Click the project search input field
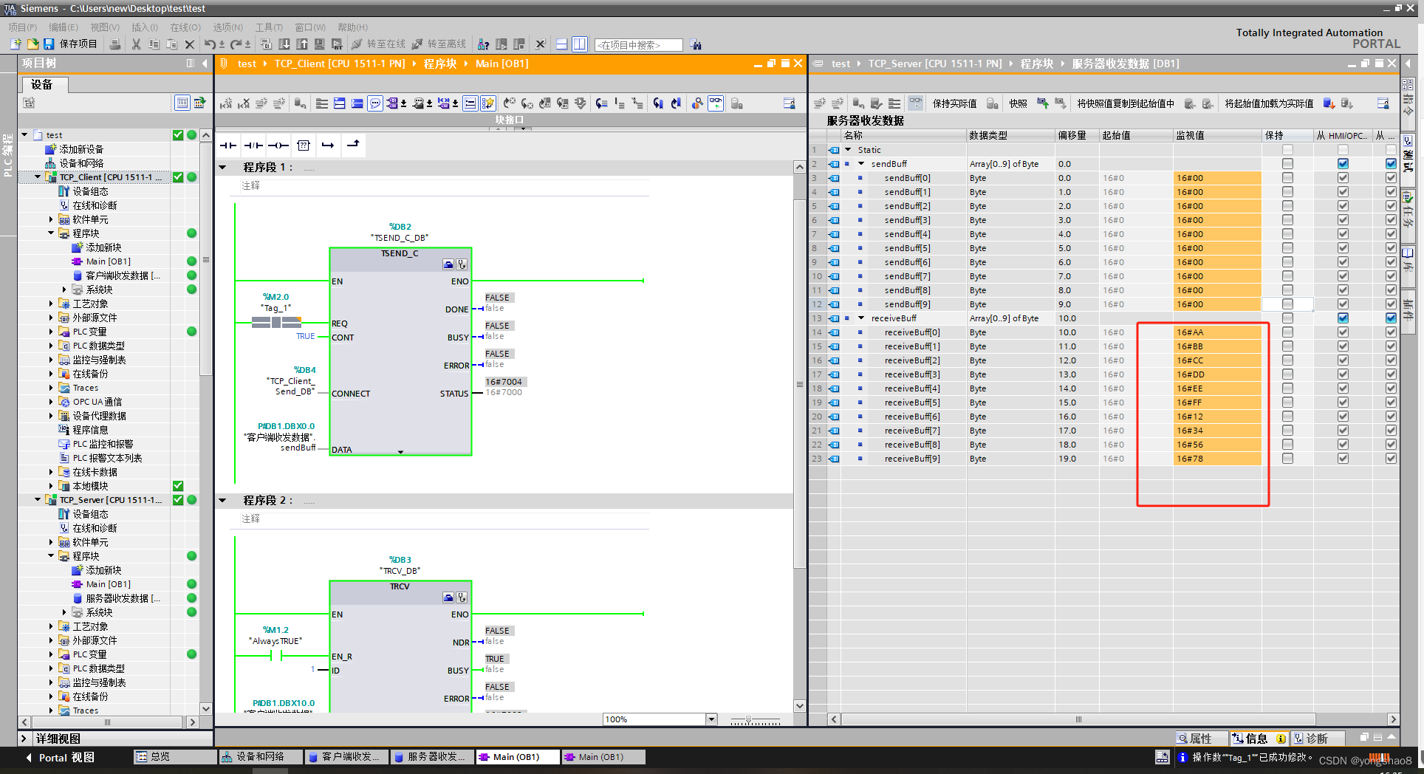 639,45
